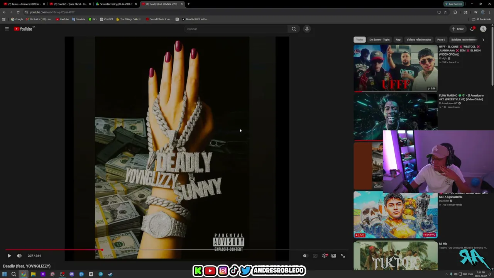Screen dimensions: 494x278
Task: Open the UFFF video thumbnail
Action: 396,68
